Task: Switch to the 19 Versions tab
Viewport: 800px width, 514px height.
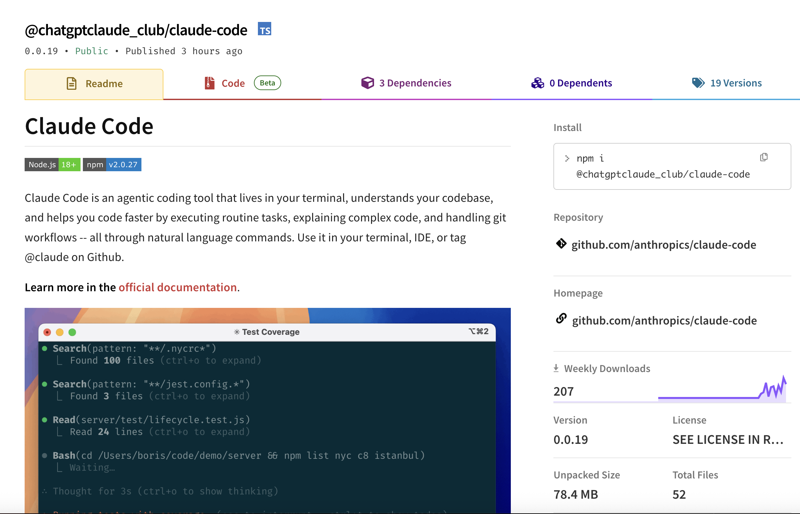Action: [735, 83]
